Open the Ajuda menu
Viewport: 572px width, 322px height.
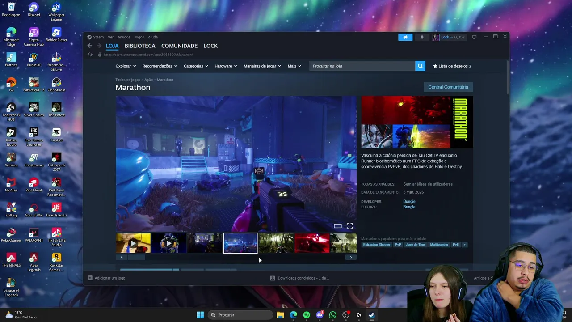tap(153, 37)
